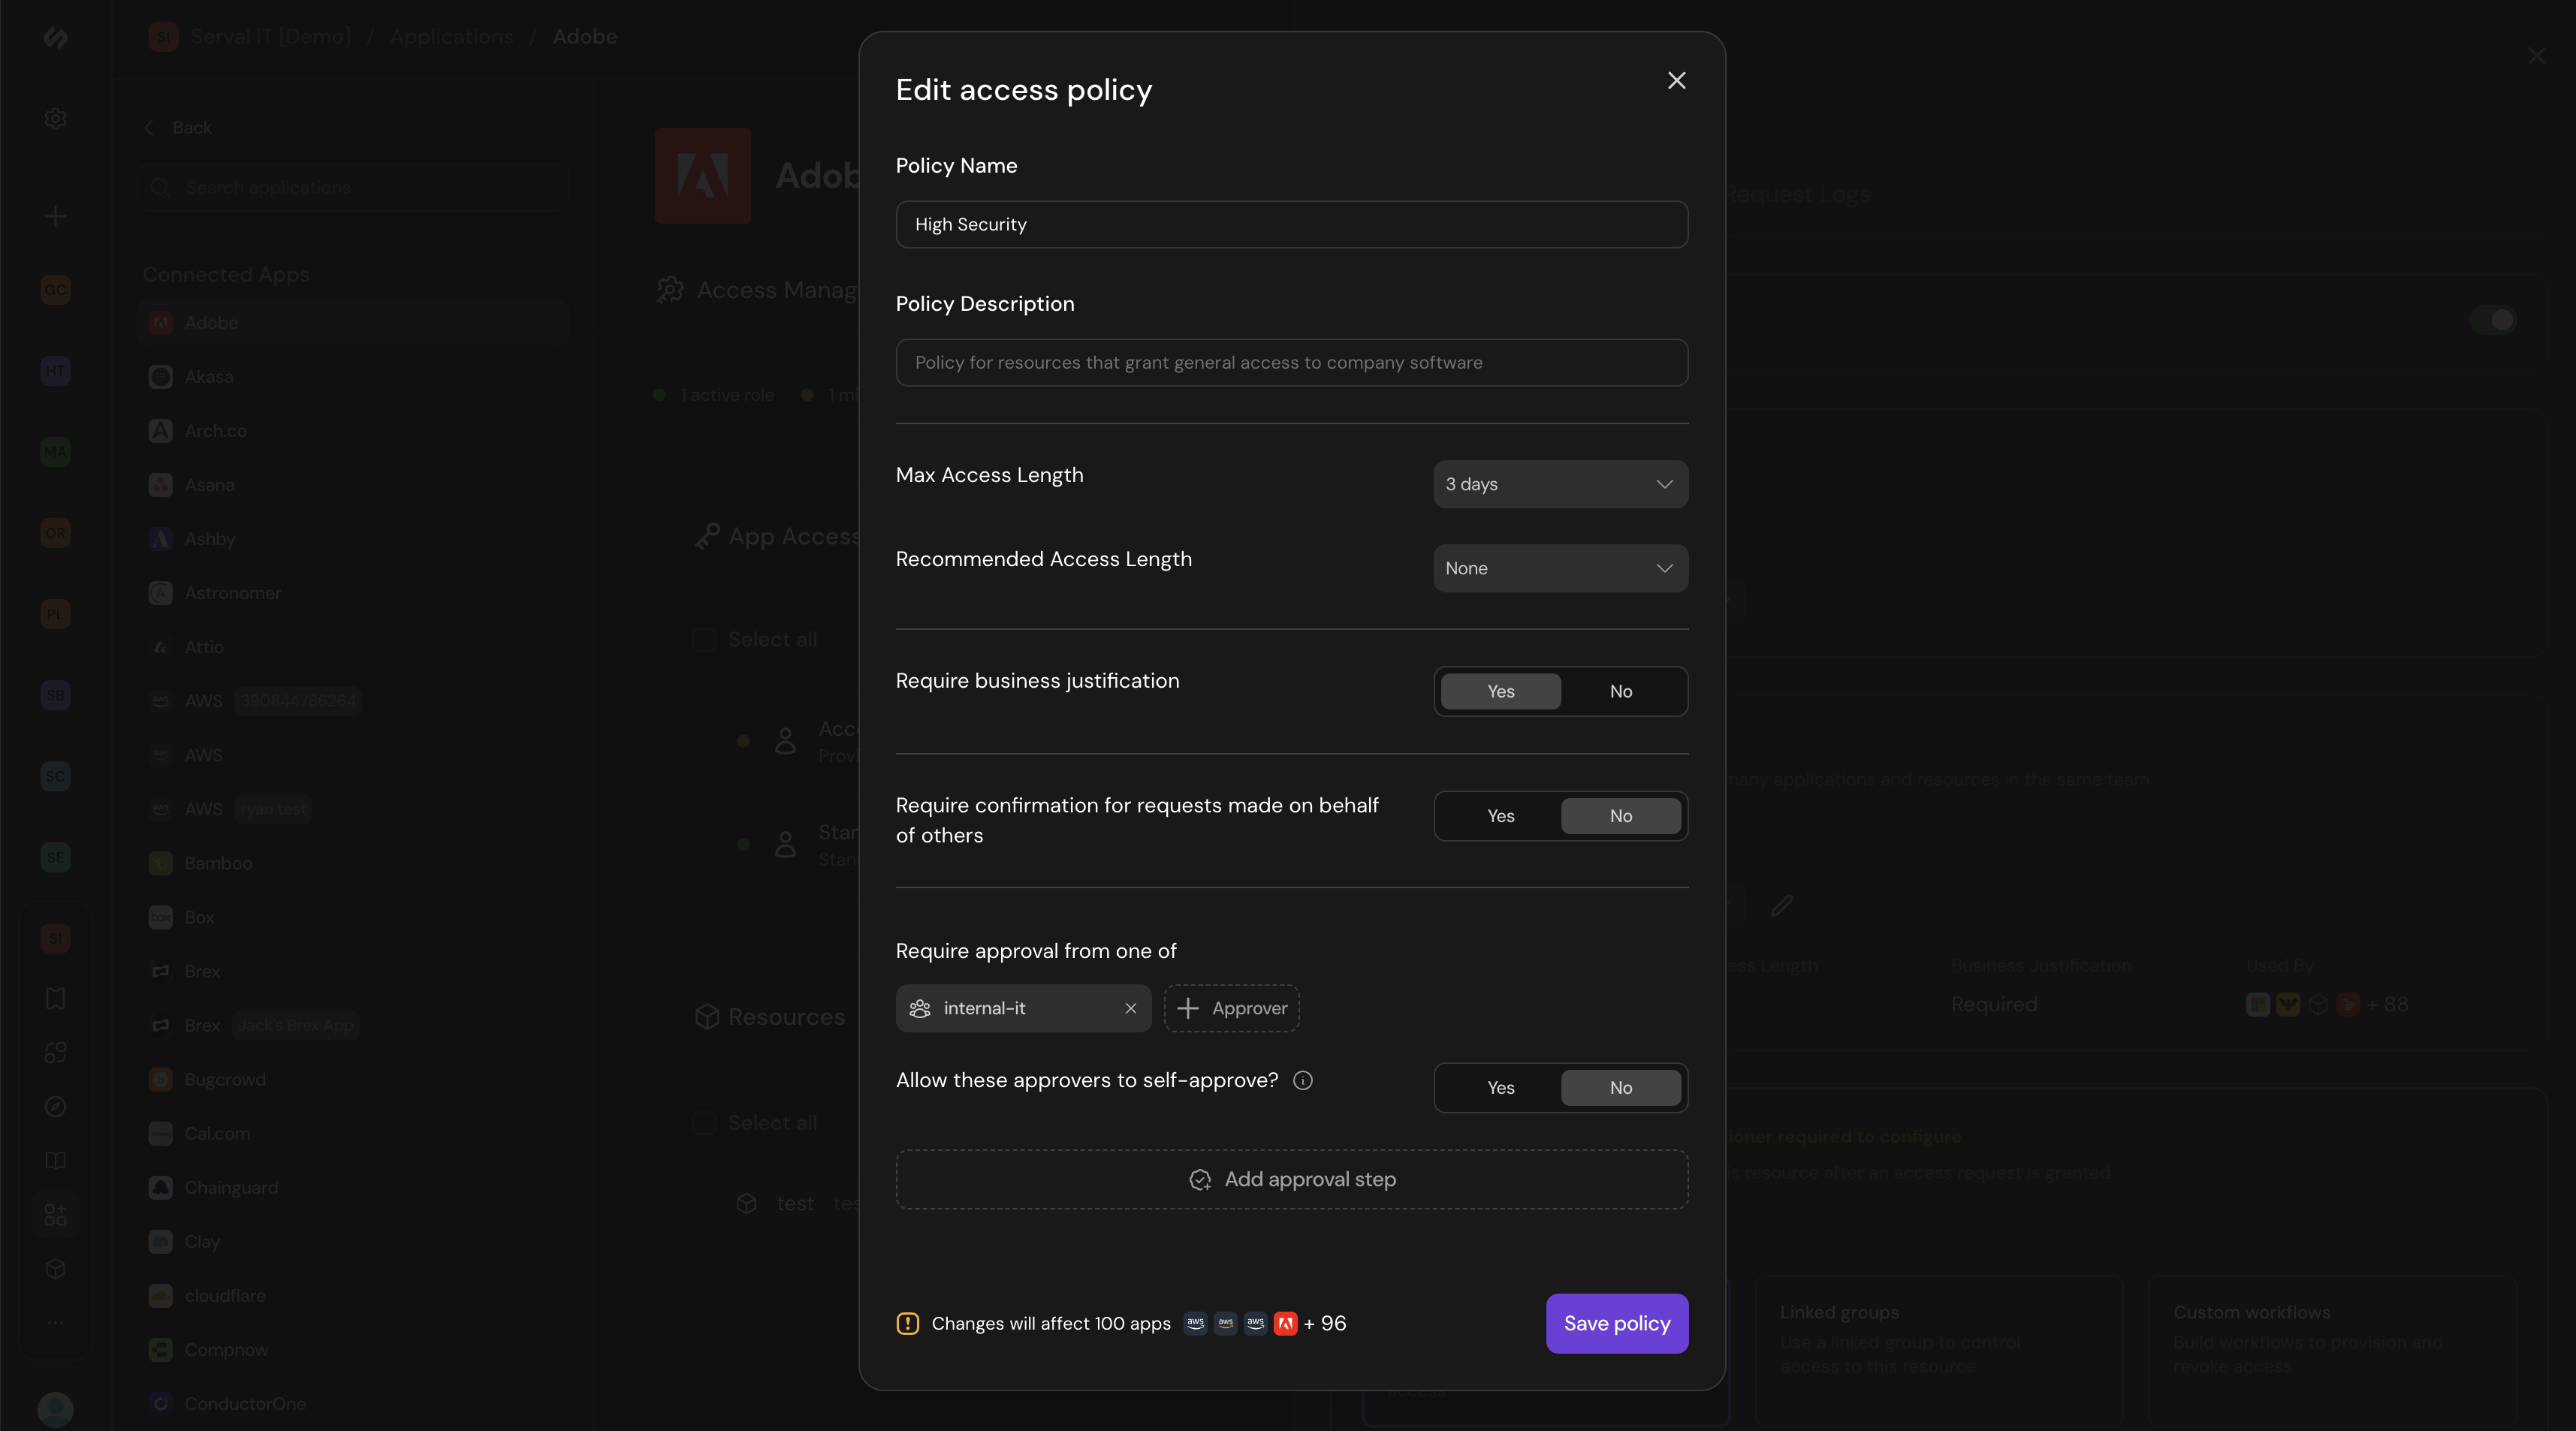Click the first AWS icon near affected apps

1194,1323
